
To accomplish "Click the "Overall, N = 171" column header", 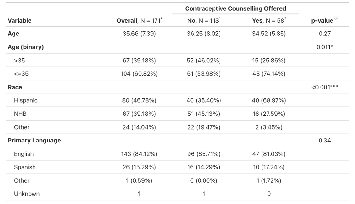I will click(139, 21).
